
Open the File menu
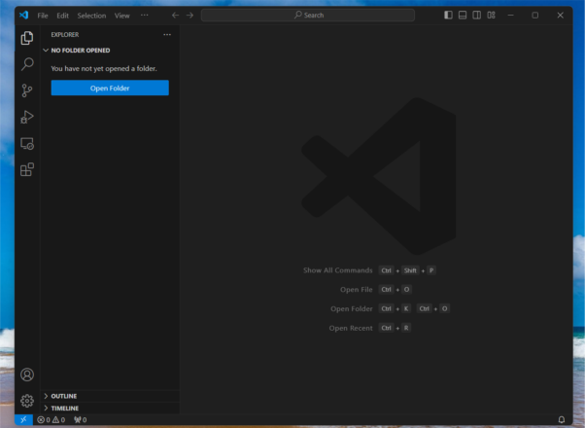point(43,16)
